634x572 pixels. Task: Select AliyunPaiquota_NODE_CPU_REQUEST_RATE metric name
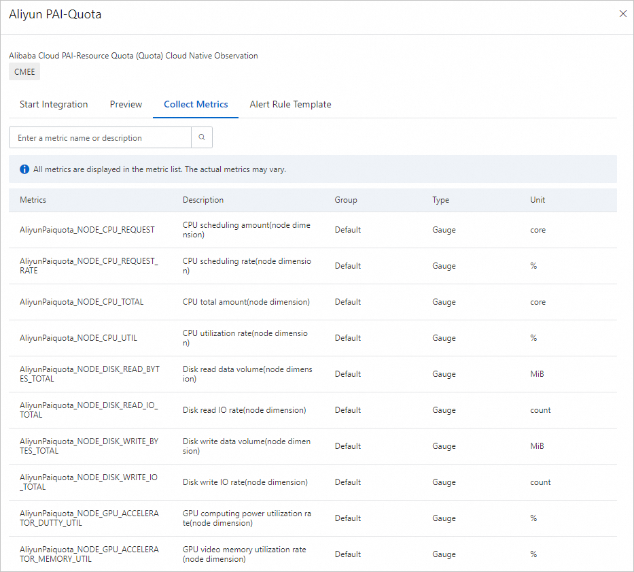(x=89, y=266)
